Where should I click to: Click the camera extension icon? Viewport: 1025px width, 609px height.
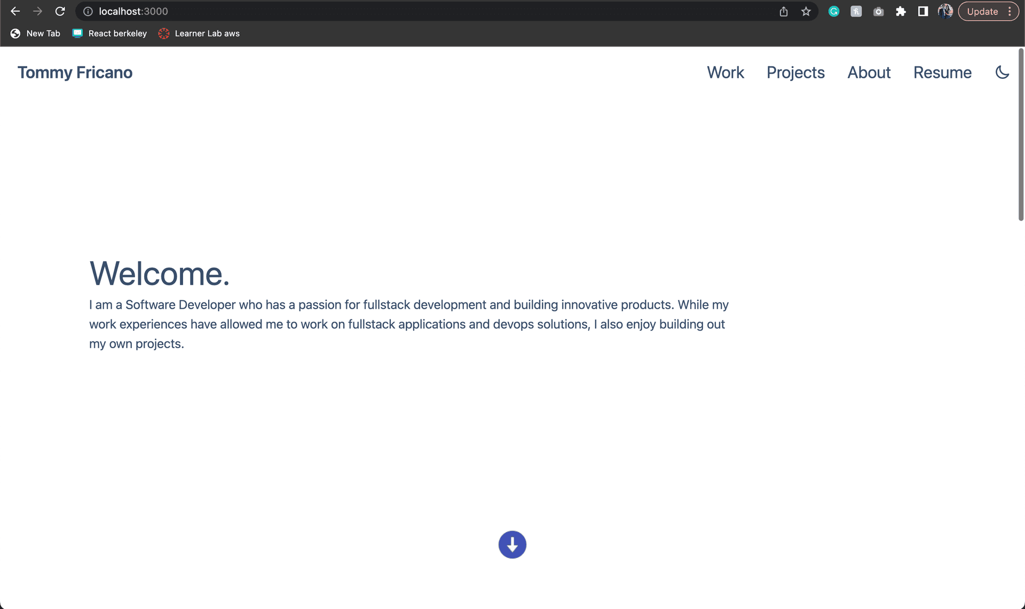click(x=879, y=11)
